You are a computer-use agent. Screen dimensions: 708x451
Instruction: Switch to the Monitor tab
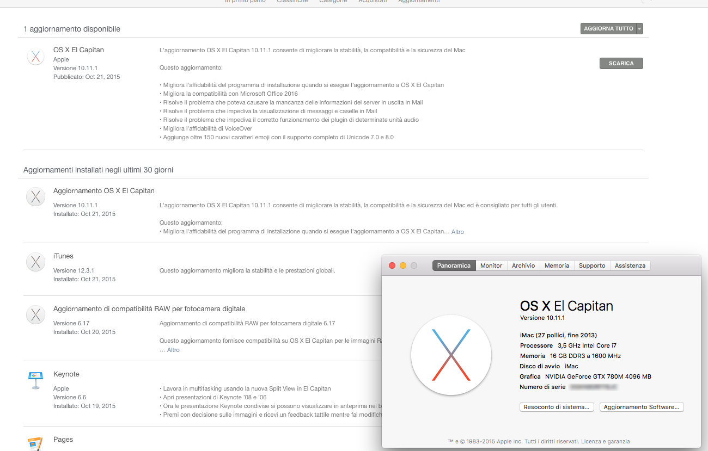[x=491, y=265]
